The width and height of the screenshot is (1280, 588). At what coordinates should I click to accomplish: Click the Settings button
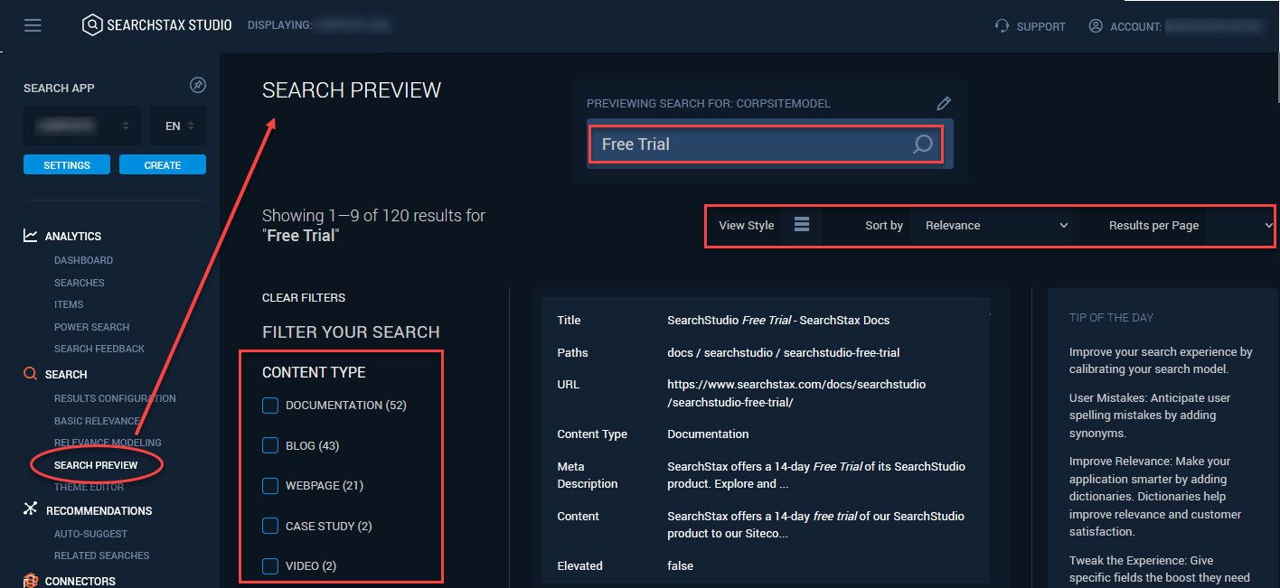(67, 165)
